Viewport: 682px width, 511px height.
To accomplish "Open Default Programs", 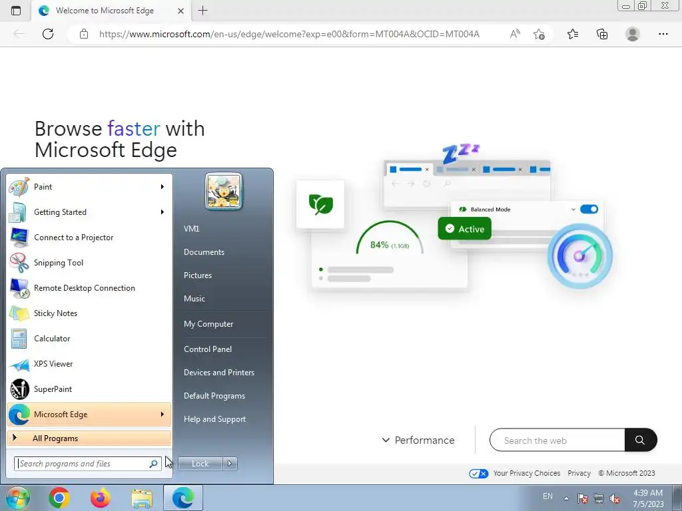I will click(214, 396).
